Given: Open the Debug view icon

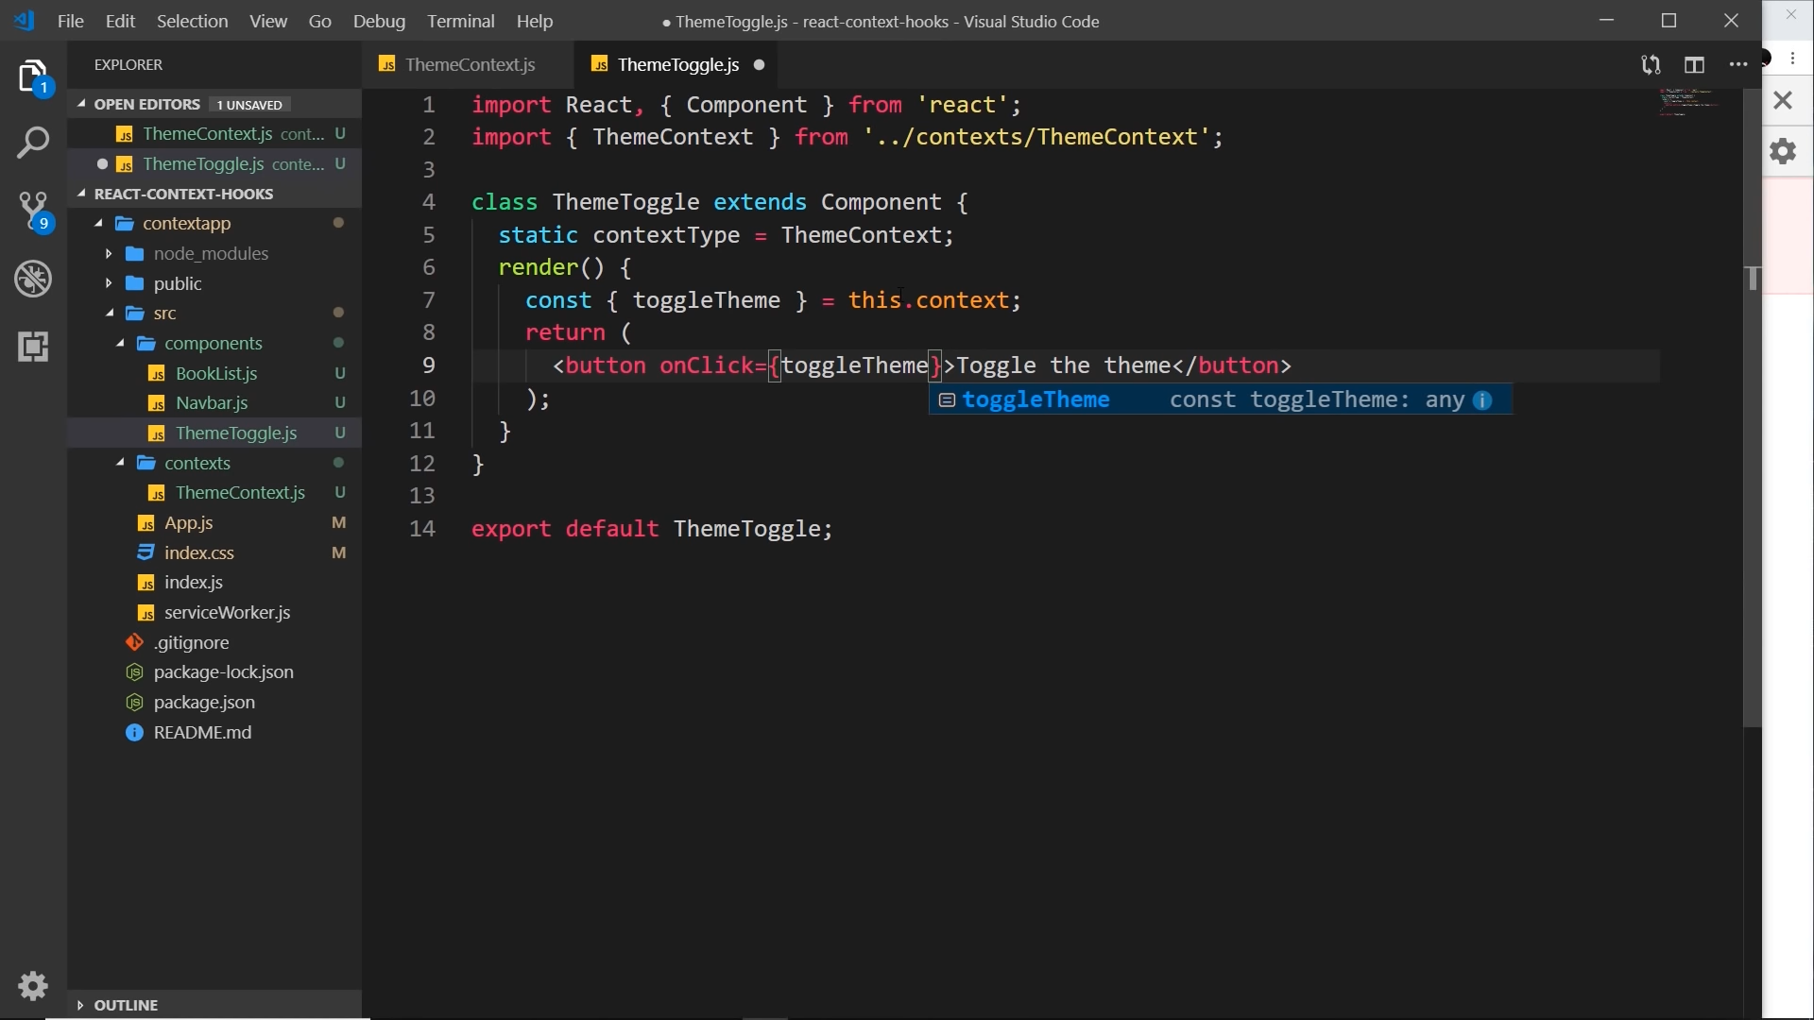Looking at the screenshot, I should click(33, 279).
